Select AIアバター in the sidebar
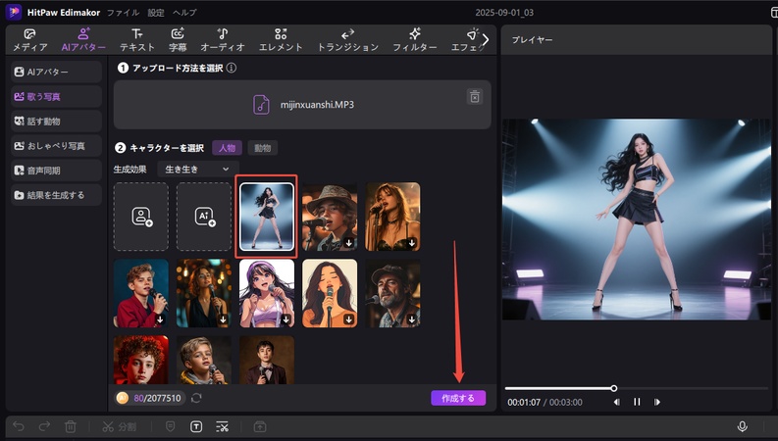Viewport: 778px width, 441px height. coord(57,72)
